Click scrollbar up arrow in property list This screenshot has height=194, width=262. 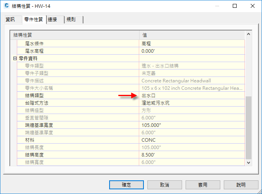click(248, 34)
